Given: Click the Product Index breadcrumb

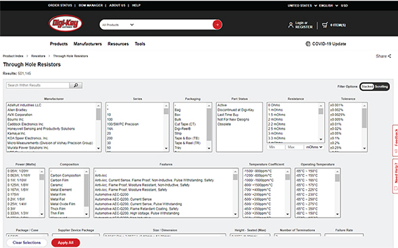Looking at the screenshot, I should pos(13,56).
